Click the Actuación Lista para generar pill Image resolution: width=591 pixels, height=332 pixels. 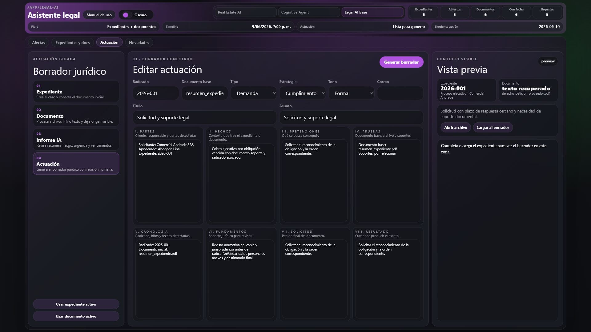pyautogui.click(x=363, y=27)
